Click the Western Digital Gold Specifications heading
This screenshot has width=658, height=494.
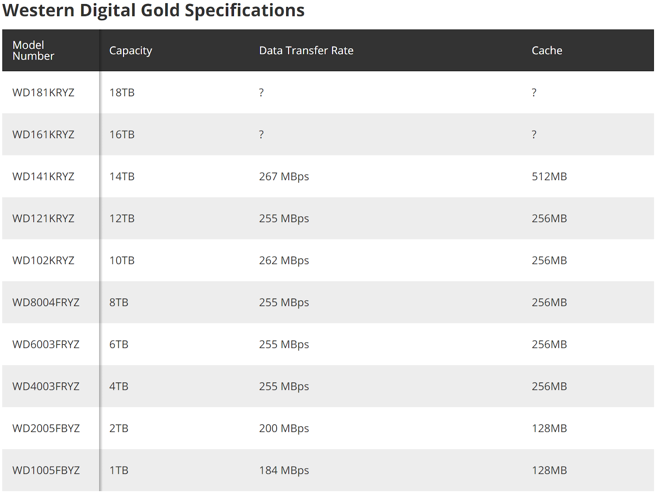click(x=153, y=10)
